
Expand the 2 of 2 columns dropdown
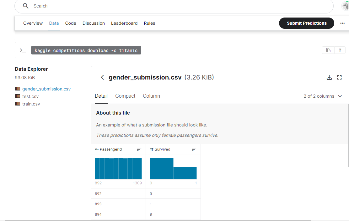click(x=340, y=96)
